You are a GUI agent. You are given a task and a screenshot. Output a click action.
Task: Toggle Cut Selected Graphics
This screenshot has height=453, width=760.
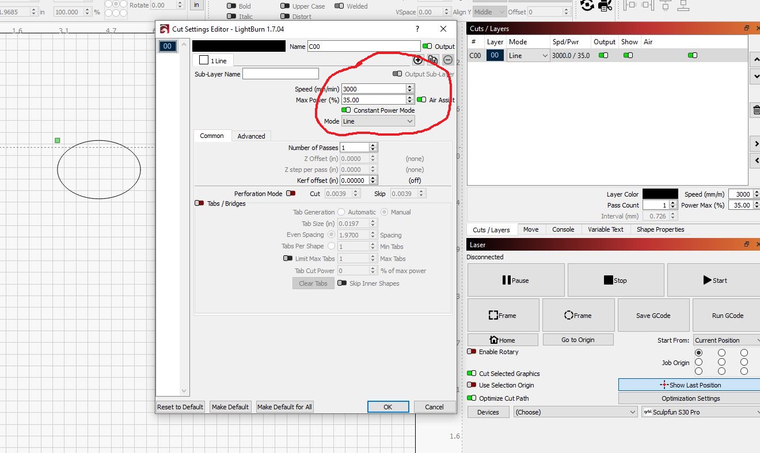[472, 373]
